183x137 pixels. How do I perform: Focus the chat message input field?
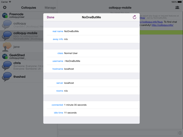pyautogui.click(x=118, y=133)
